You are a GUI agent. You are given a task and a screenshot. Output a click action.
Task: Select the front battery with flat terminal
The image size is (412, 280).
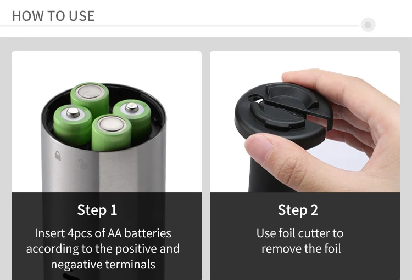(112, 132)
